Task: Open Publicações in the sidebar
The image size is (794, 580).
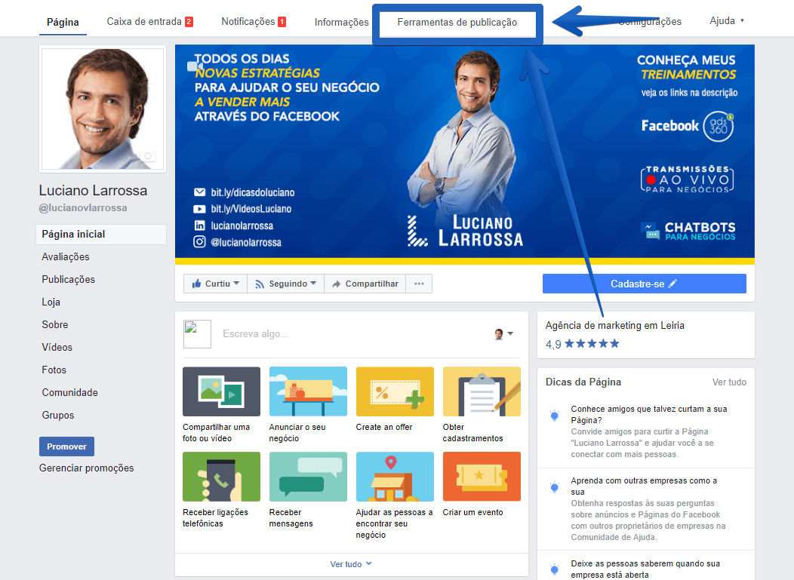Action: pyautogui.click(x=69, y=279)
